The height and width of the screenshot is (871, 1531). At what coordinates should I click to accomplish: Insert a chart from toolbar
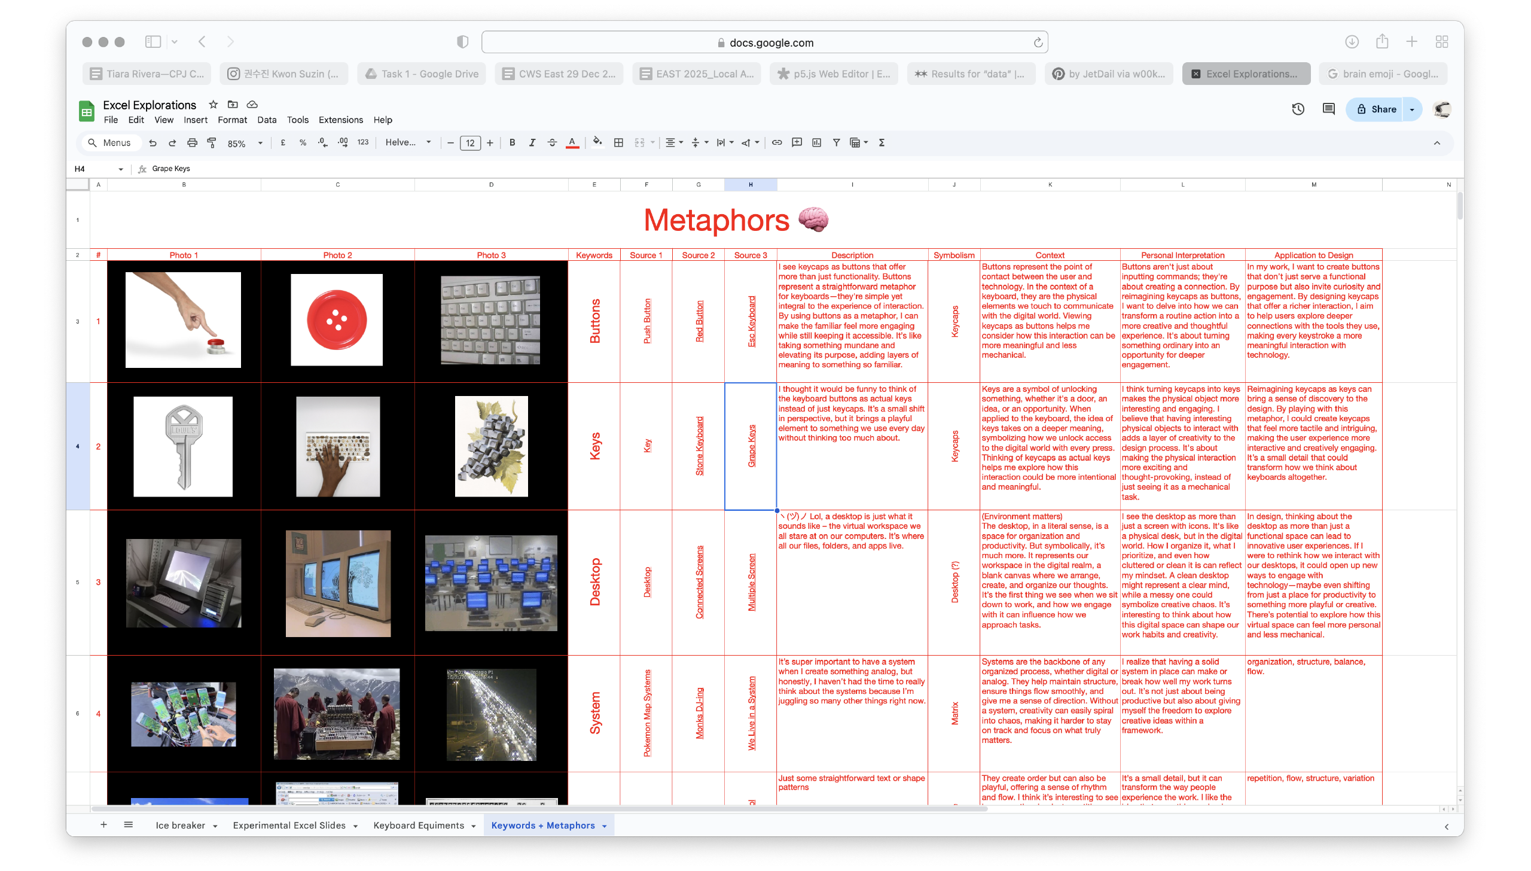[817, 143]
